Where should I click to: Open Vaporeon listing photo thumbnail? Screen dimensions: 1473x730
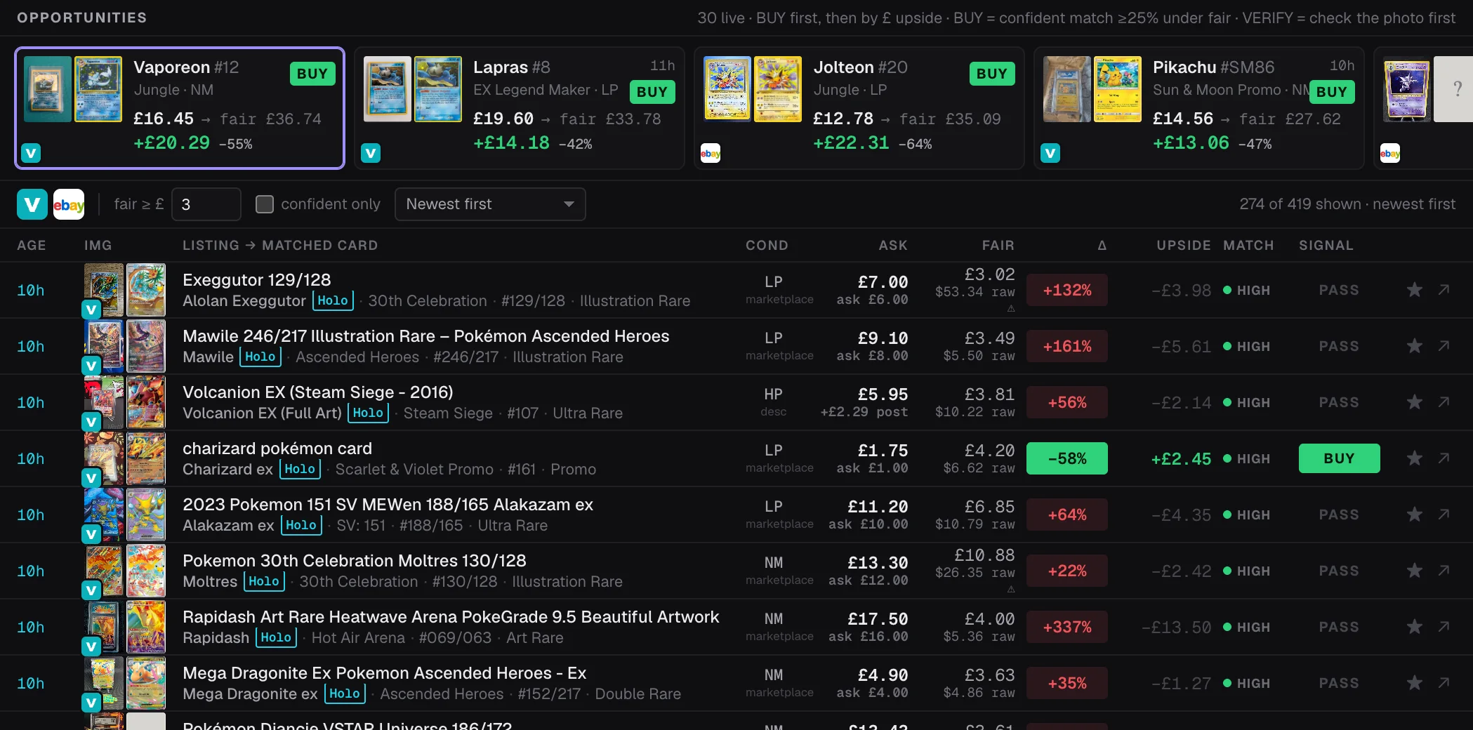pyautogui.click(x=48, y=89)
